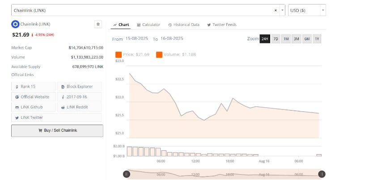Visit the Official Website link
The width and height of the screenshot is (369, 180).
[x=34, y=97]
